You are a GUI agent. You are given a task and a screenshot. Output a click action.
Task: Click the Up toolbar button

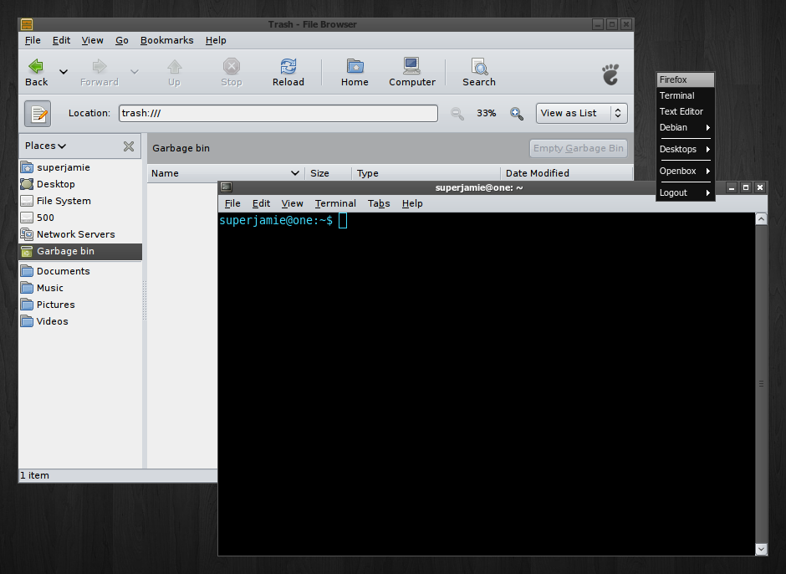click(x=174, y=73)
